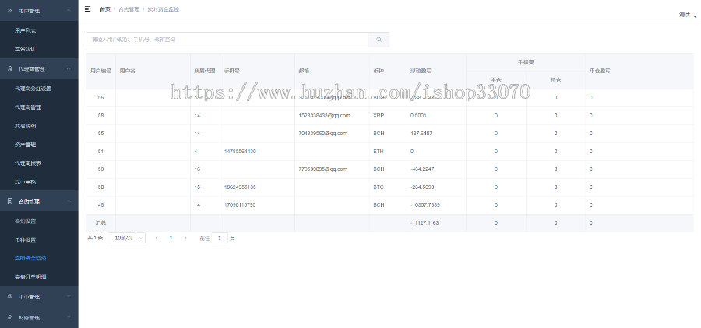701x328 pixels.
Task: Open the 10条/页 page size dropdown
Action: click(x=127, y=238)
